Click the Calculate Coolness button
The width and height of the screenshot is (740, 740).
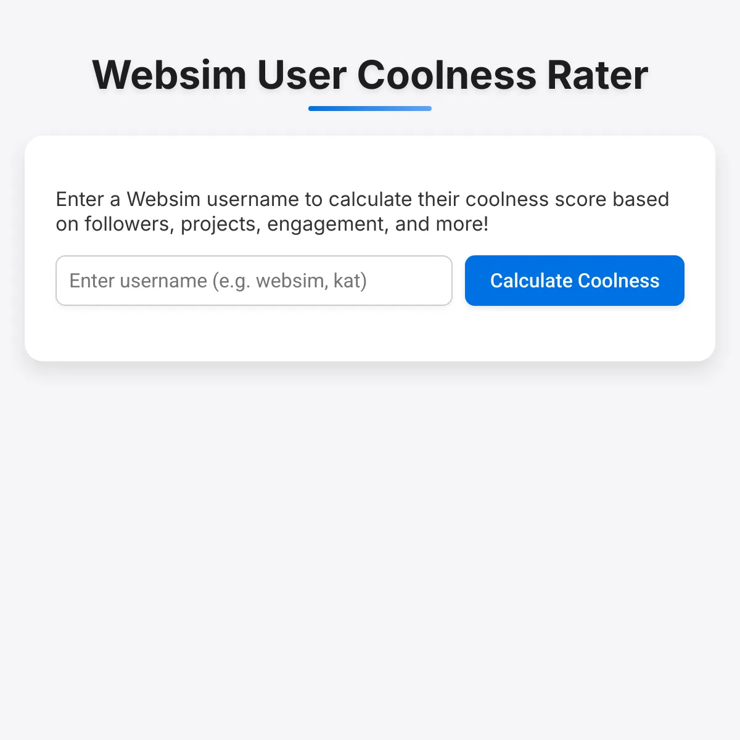pos(574,281)
